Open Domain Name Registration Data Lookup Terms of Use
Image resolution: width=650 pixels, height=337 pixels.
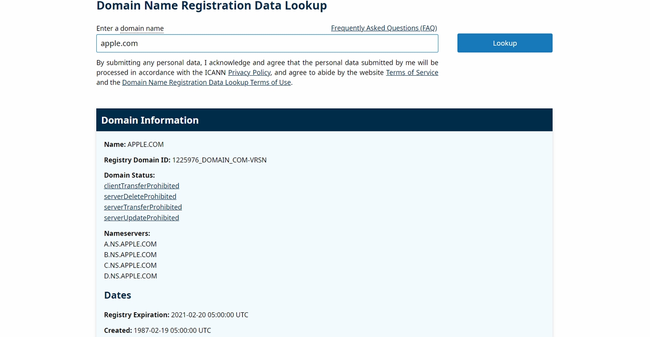point(206,82)
